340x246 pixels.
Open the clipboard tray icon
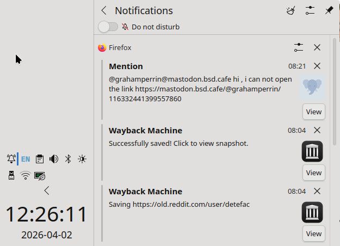click(40, 159)
